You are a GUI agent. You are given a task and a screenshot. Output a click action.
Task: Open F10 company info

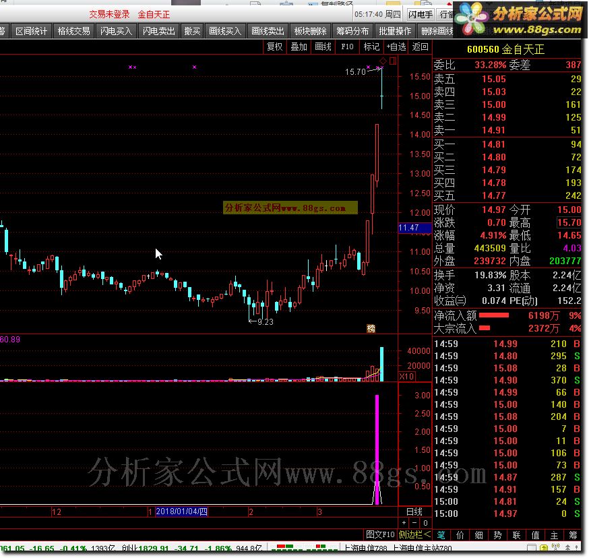347,46
